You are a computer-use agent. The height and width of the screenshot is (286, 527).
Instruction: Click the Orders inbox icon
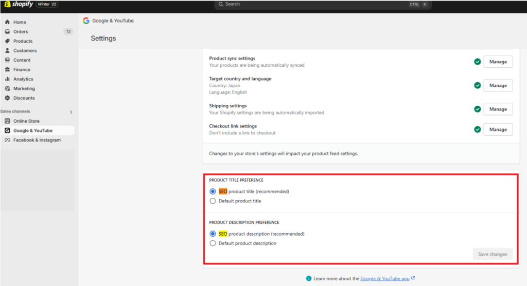[7, 31]
